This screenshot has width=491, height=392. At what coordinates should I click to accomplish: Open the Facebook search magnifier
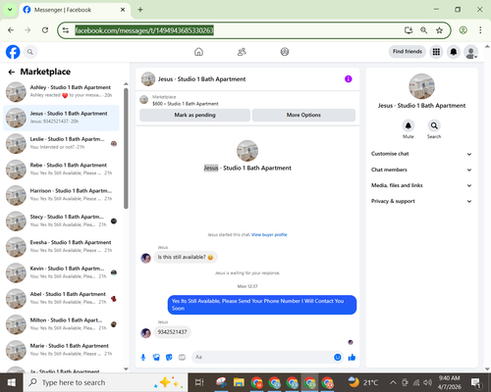point(30,52)
